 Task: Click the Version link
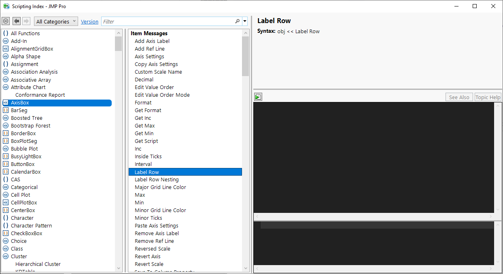(89, 21)
